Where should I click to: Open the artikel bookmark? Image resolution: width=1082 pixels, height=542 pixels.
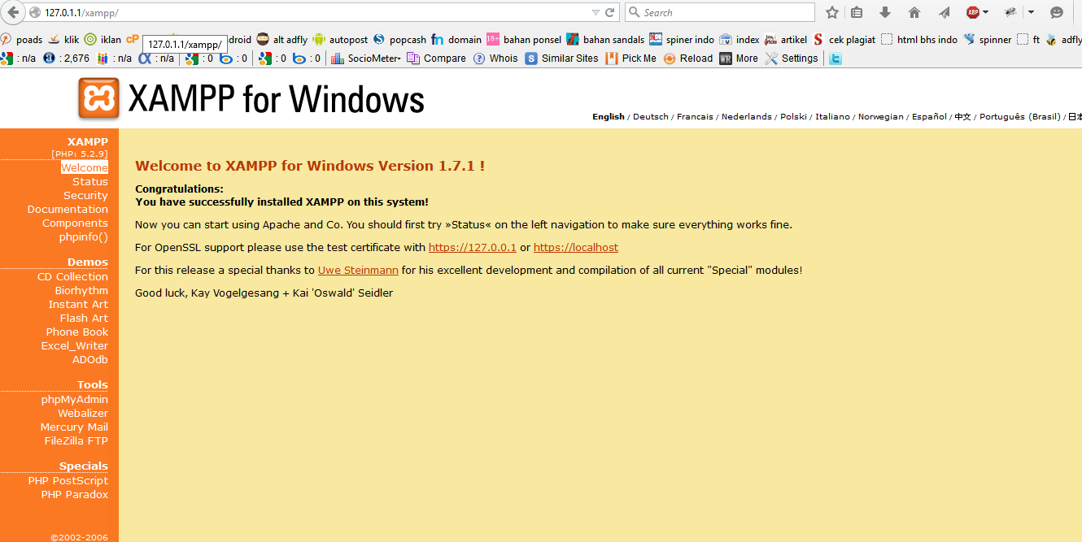pyautogui.click(x=786, y=39)
